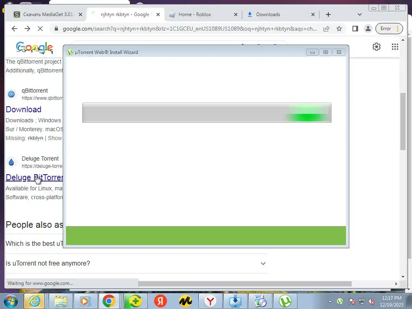The height and width of the screenshot is (309, 412).
Task: Click the share page icon in address bar
Action: click(326, 29)
